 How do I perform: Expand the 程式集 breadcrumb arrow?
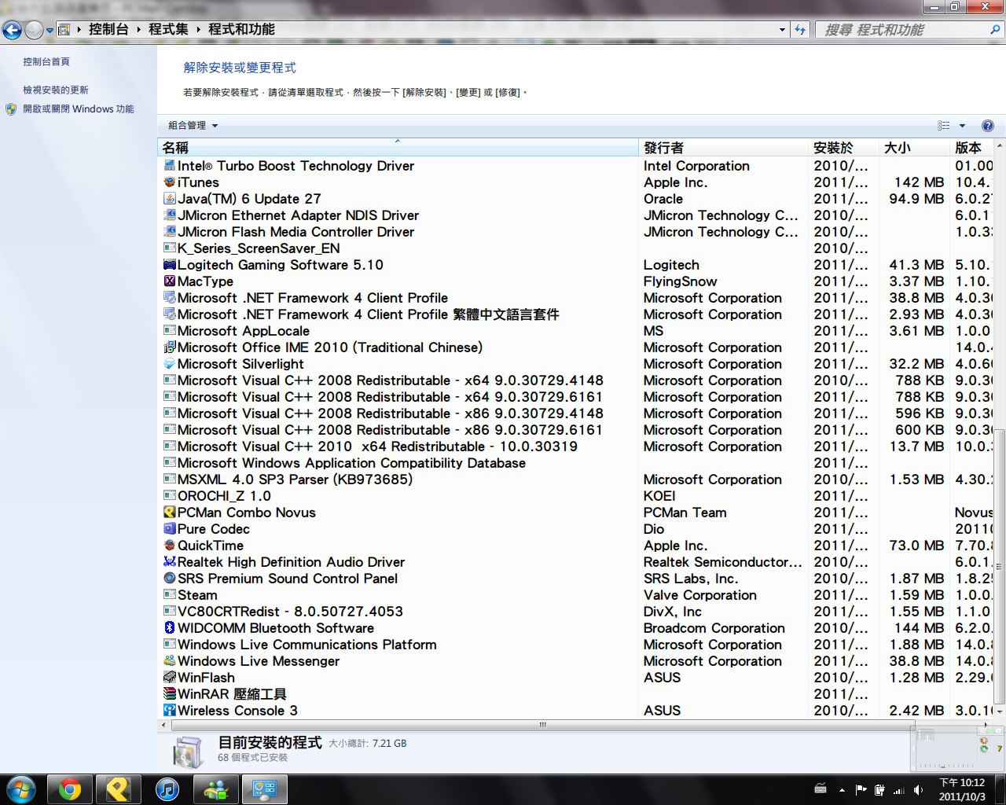[198, 30]
